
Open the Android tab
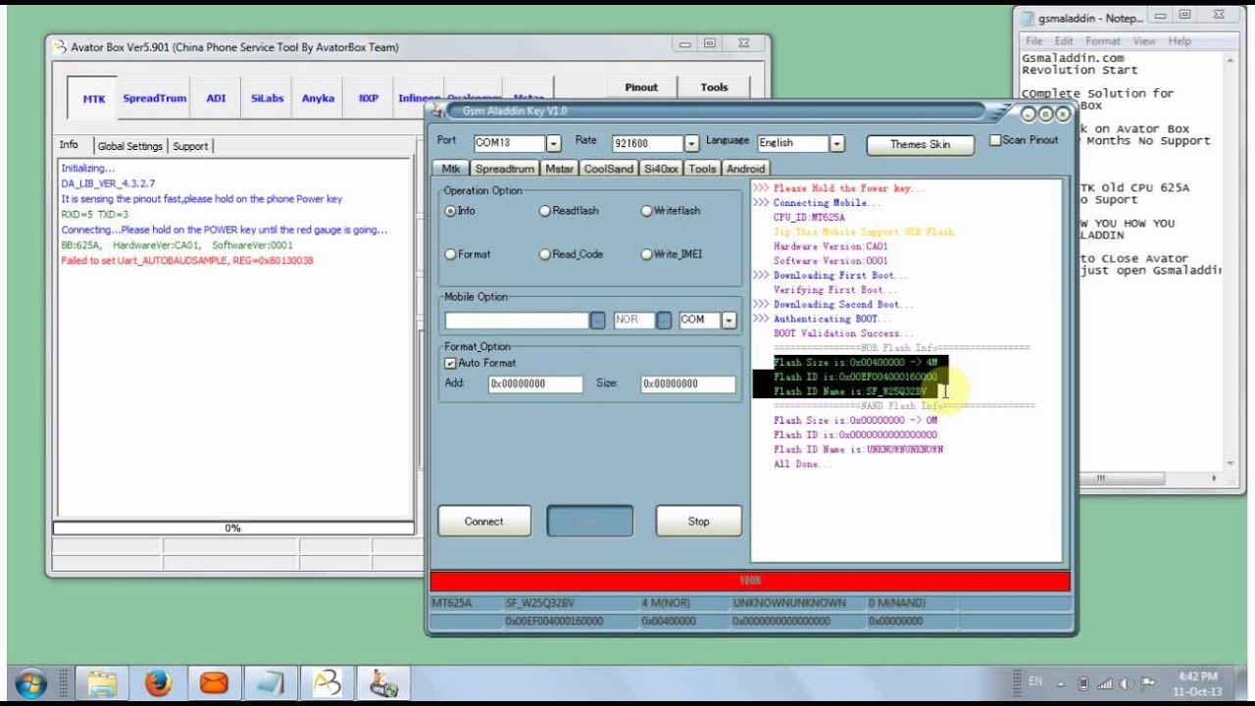(x=746, y=169)
